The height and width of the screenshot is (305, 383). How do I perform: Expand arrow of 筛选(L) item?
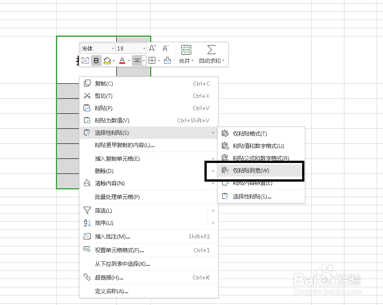(213, 210)
